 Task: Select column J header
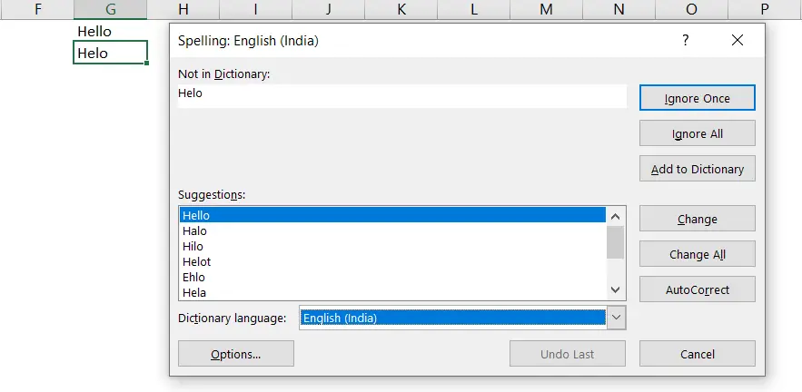329,9
